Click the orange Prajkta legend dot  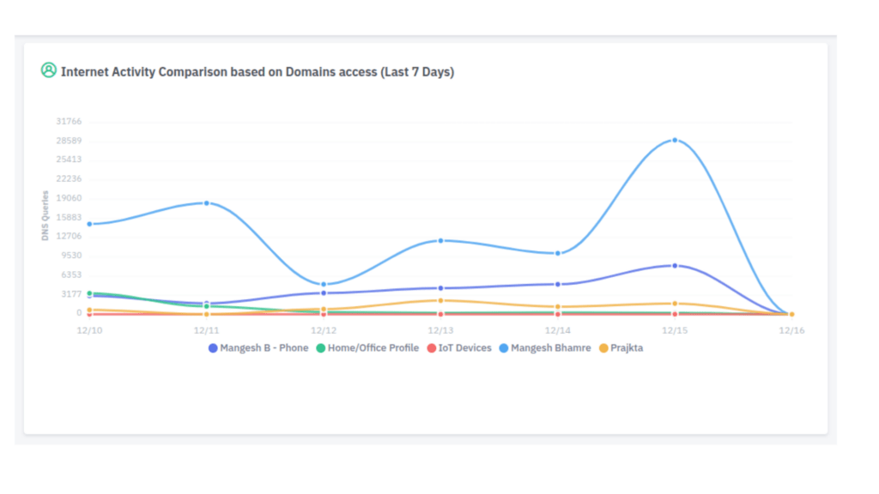click(603, 348)
